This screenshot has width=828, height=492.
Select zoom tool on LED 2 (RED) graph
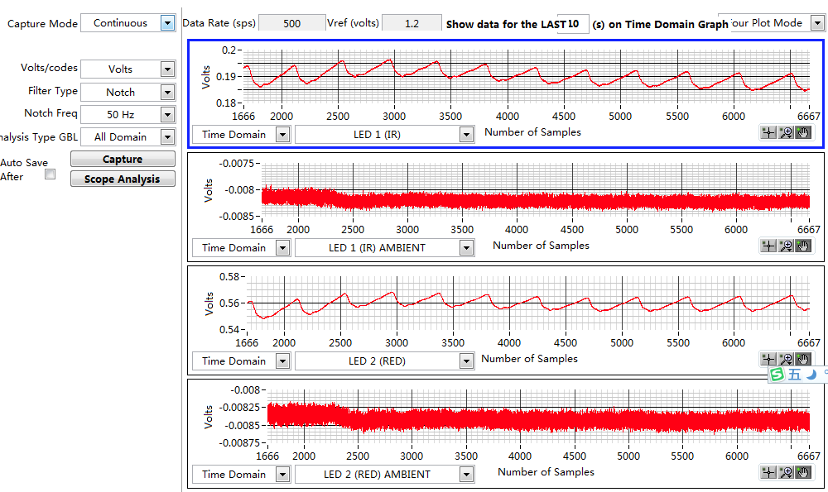tap(787, 359)
